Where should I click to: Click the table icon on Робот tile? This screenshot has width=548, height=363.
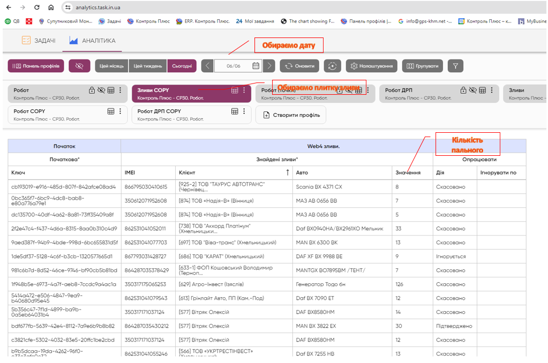point(111,90)
